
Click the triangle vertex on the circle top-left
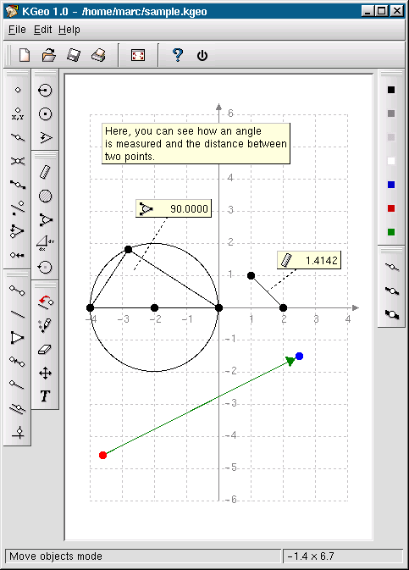129,249
